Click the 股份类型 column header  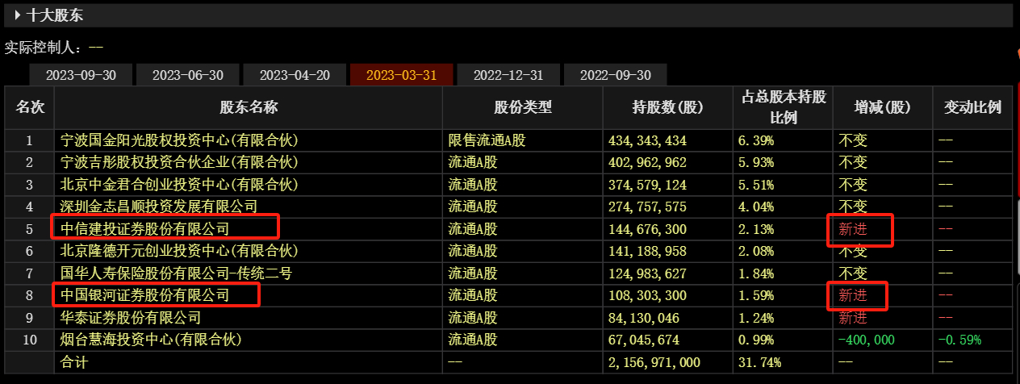(523, 107)
